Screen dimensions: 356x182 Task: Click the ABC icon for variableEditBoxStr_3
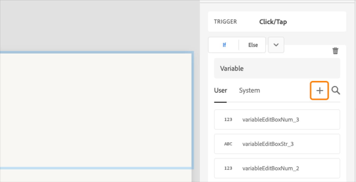[228, 144]
